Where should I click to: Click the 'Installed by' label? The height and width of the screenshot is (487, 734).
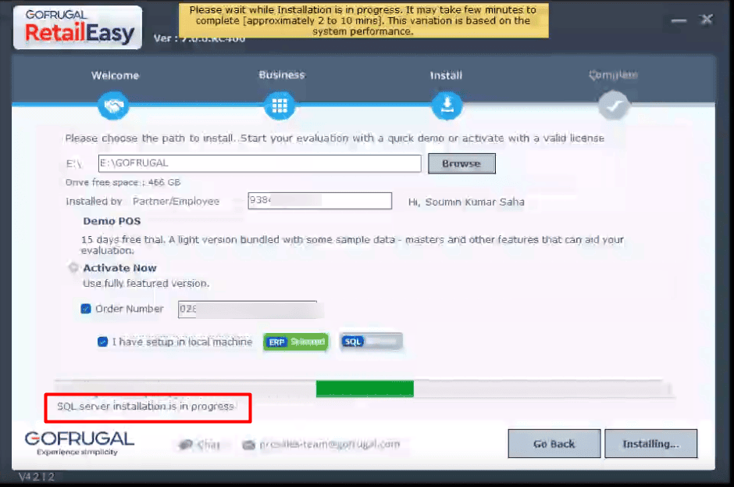click(x=94, y=201)
